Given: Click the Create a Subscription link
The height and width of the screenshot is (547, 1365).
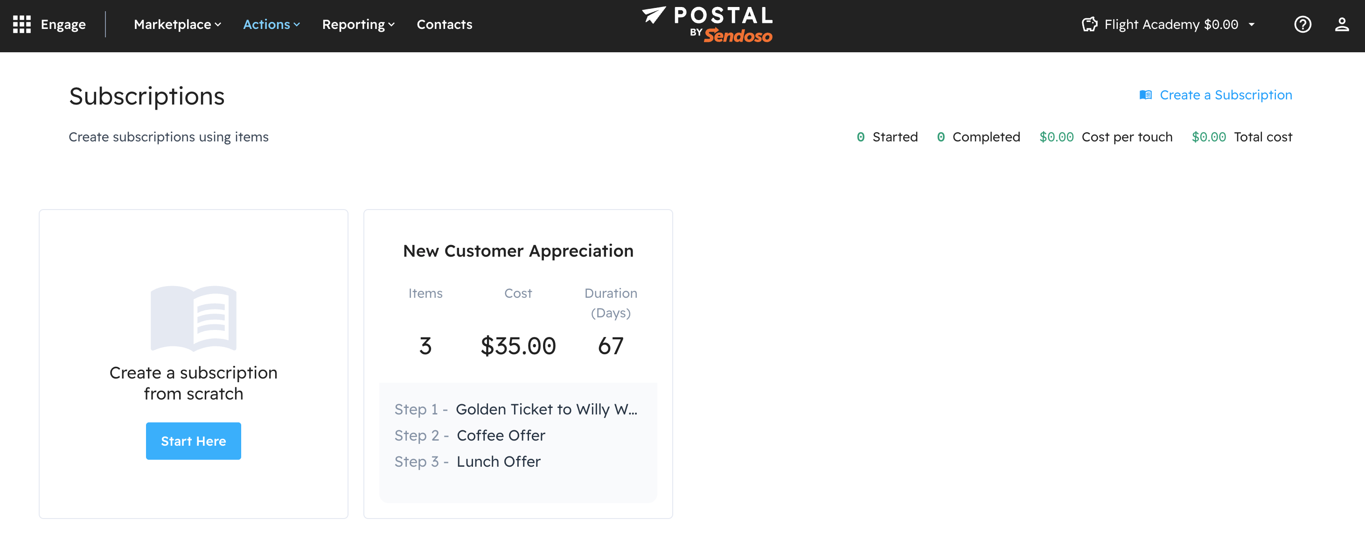Looking at the screenshot, I should tap(1226, 95).
